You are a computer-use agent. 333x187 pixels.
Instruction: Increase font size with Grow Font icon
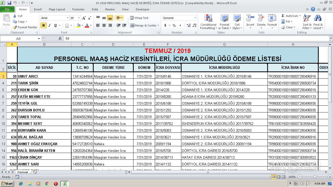[x=84, y=18]
